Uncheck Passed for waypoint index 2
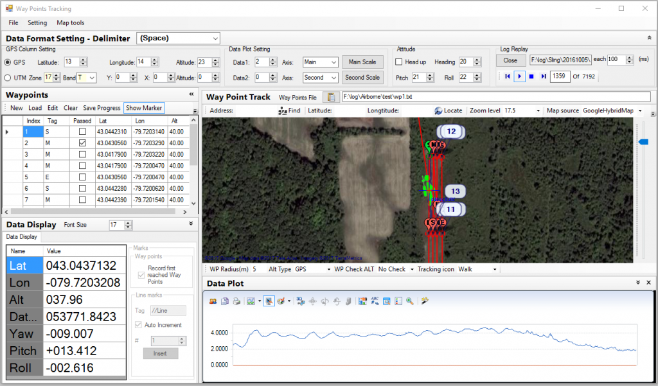Screen dimensions: 658x386 [82, 143]
